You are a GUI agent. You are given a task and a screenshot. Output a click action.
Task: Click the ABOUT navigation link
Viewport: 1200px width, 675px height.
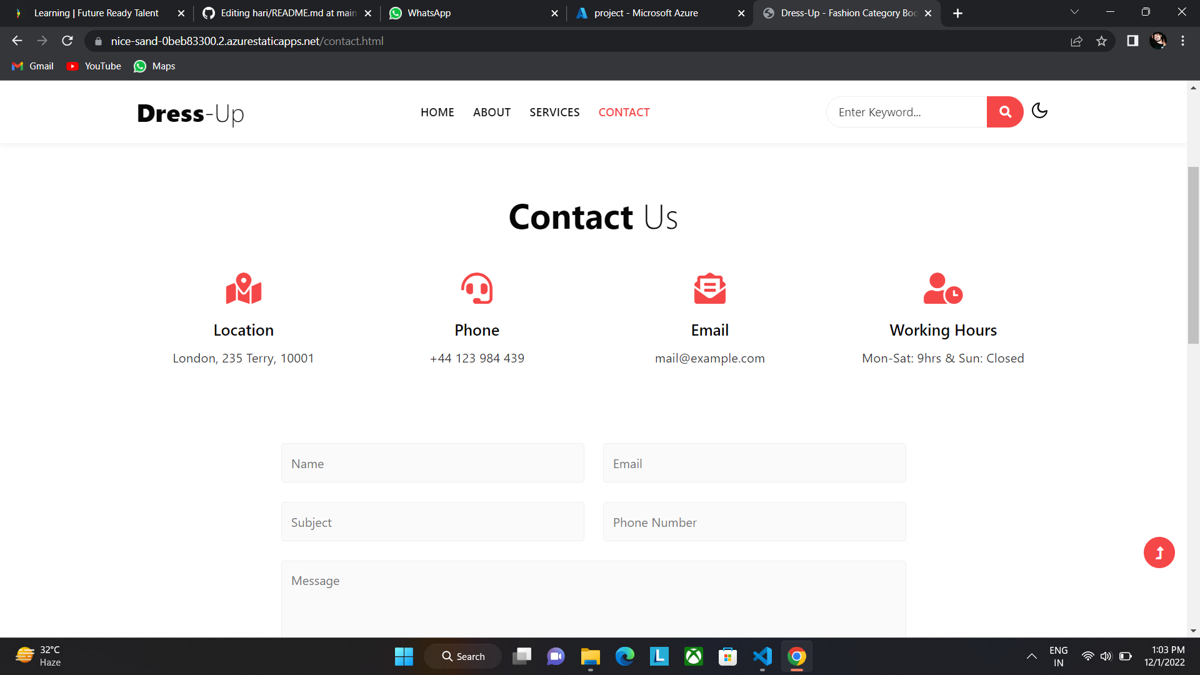[492, 112]
